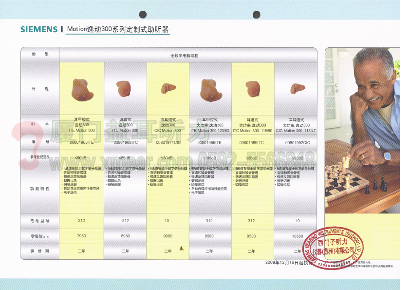Click the '≤100dB' fitting range value
Image resolution: width=410 pixels, height=290 pixels.
click(209, 158)
